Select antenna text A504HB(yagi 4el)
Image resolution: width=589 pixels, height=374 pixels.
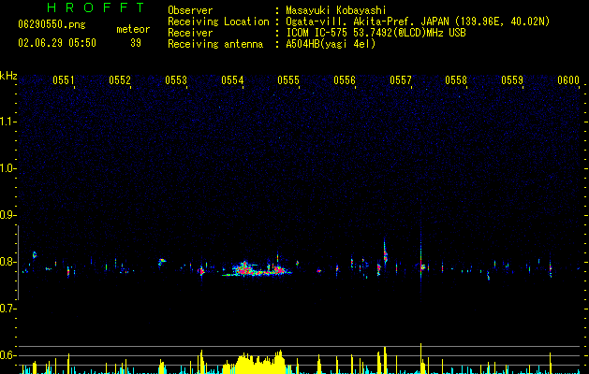[x=331, y=44]
